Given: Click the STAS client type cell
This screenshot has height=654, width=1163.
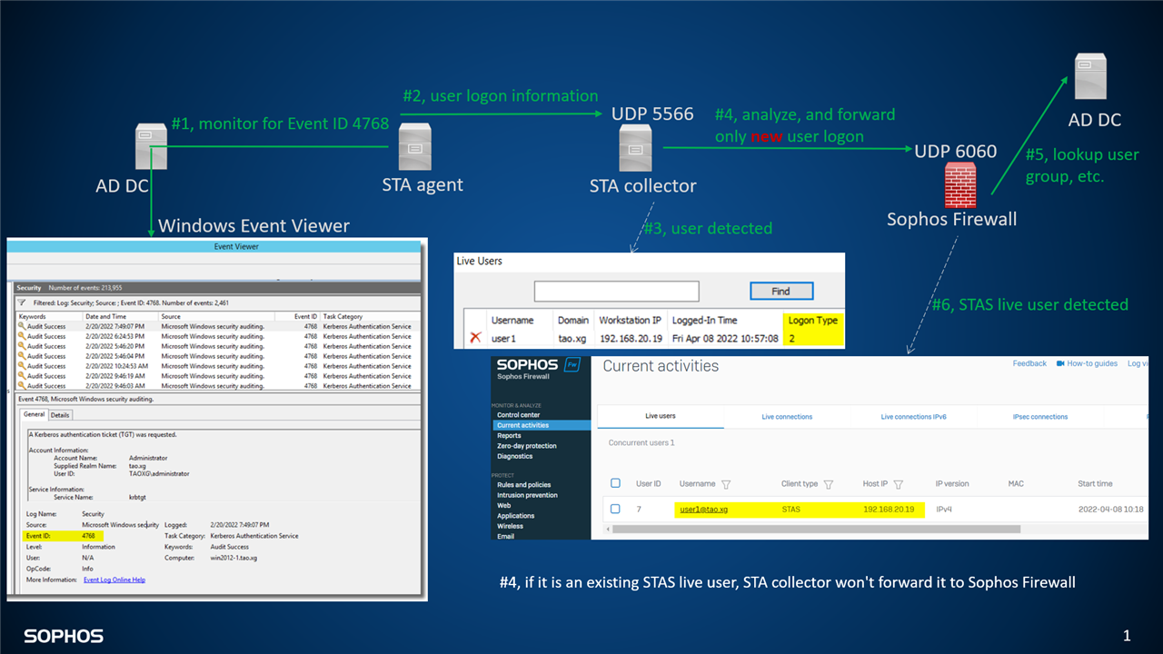Looking at the screenshot, I should (x=791, y=510).
